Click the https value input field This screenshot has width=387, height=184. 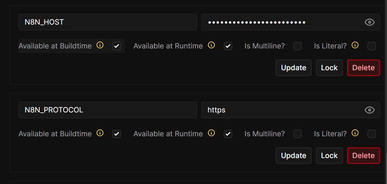click(281, 110)
